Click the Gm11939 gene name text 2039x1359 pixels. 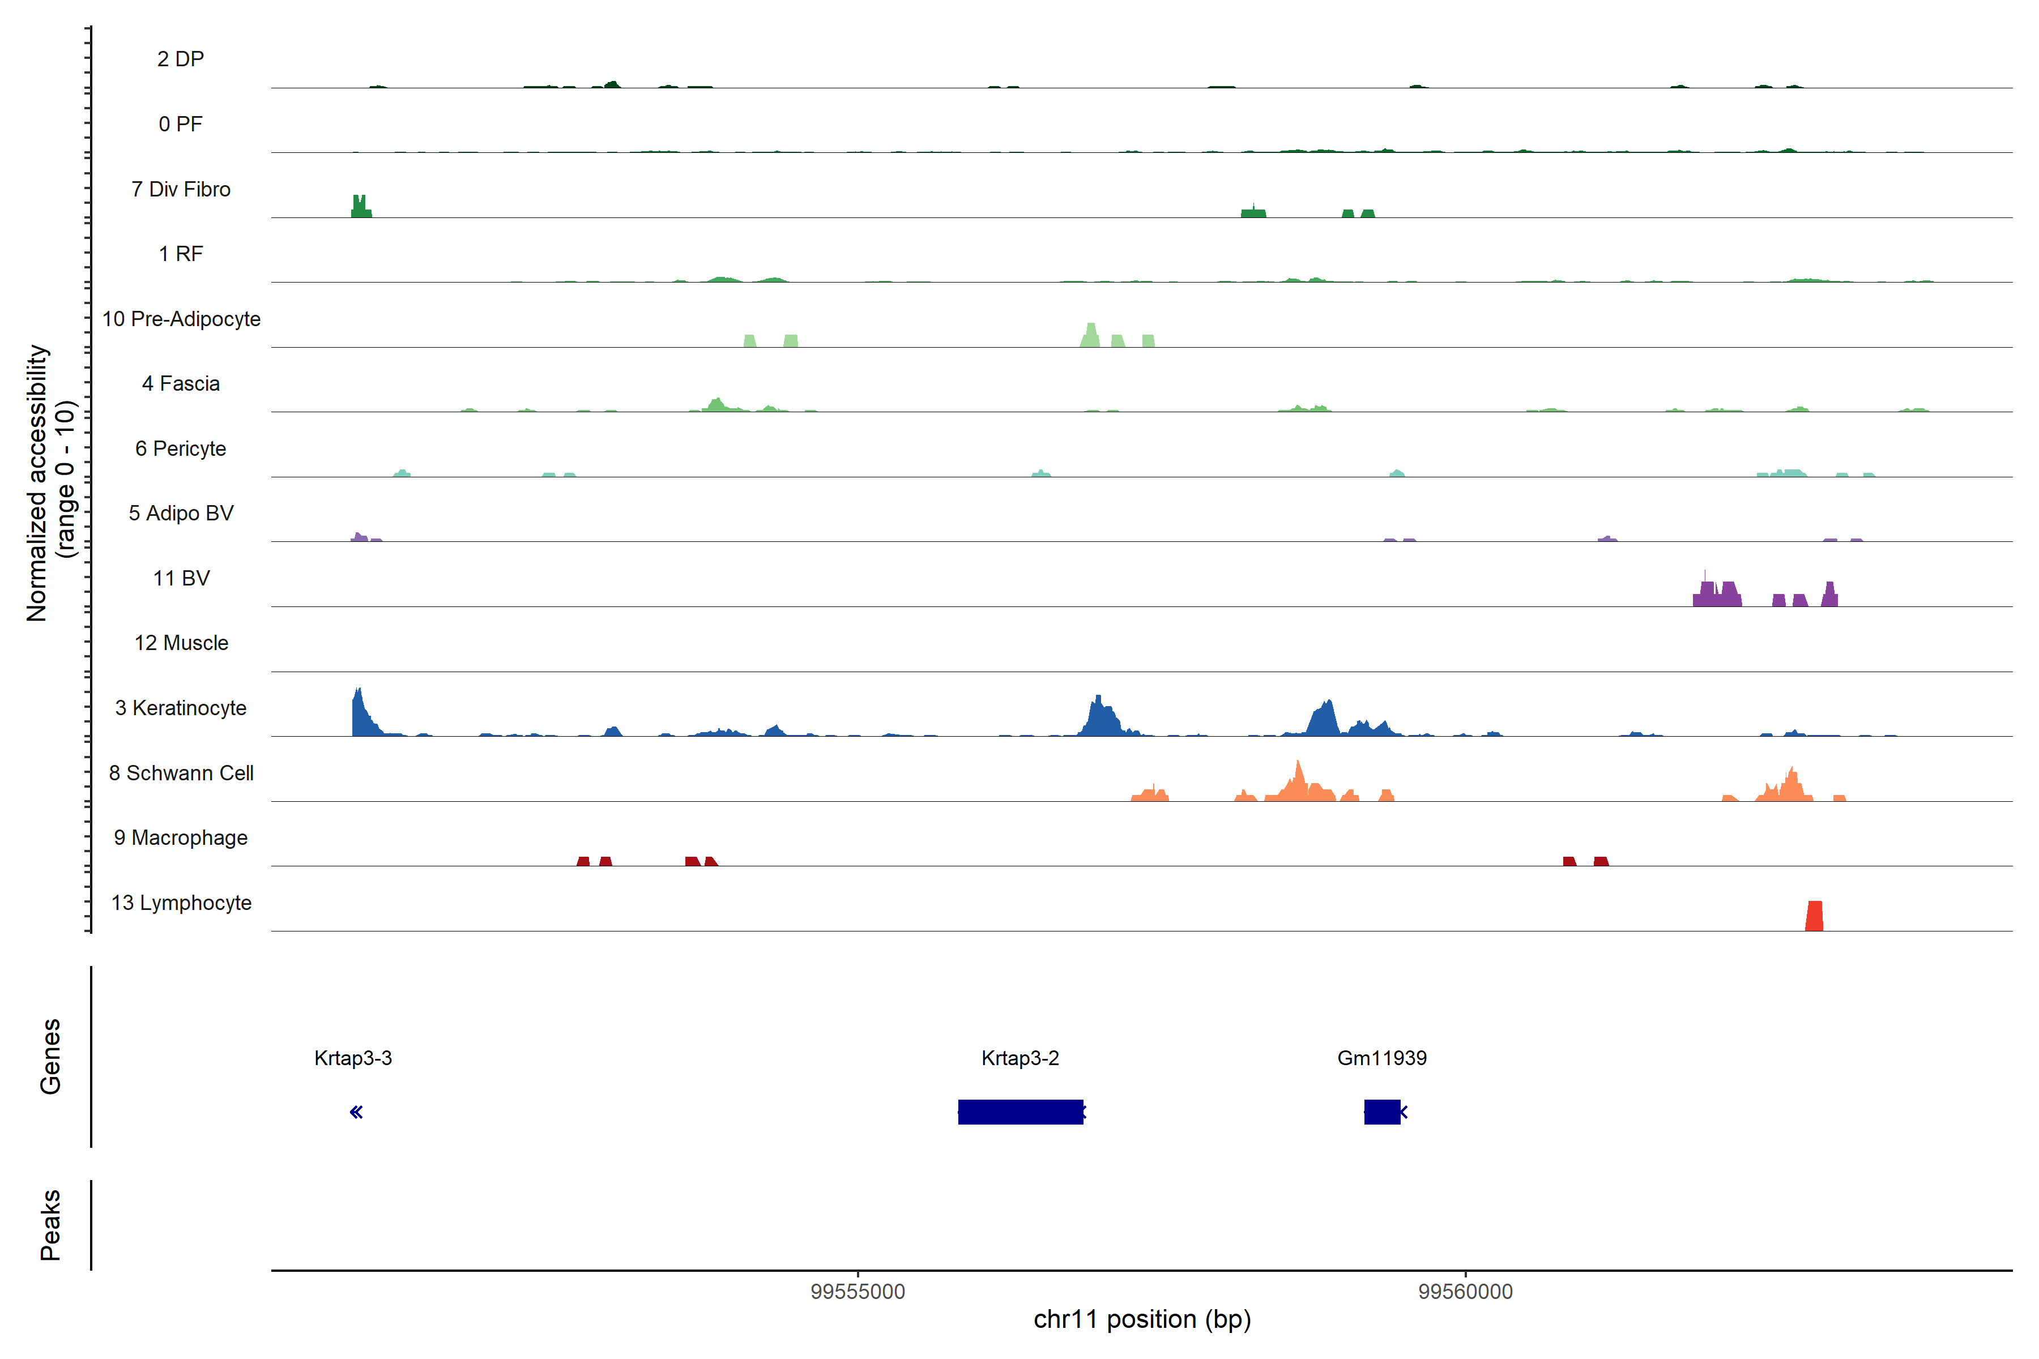point(1382,1058)
